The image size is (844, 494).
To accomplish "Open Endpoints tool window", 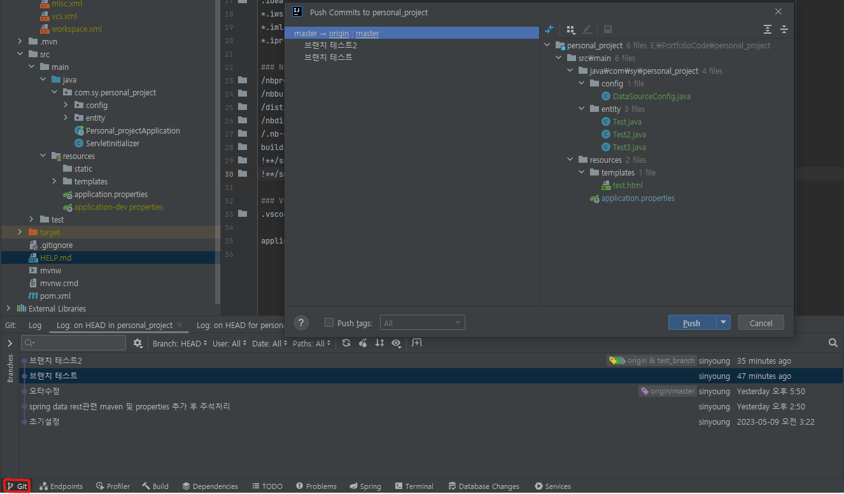I will [x=61, y=486].
